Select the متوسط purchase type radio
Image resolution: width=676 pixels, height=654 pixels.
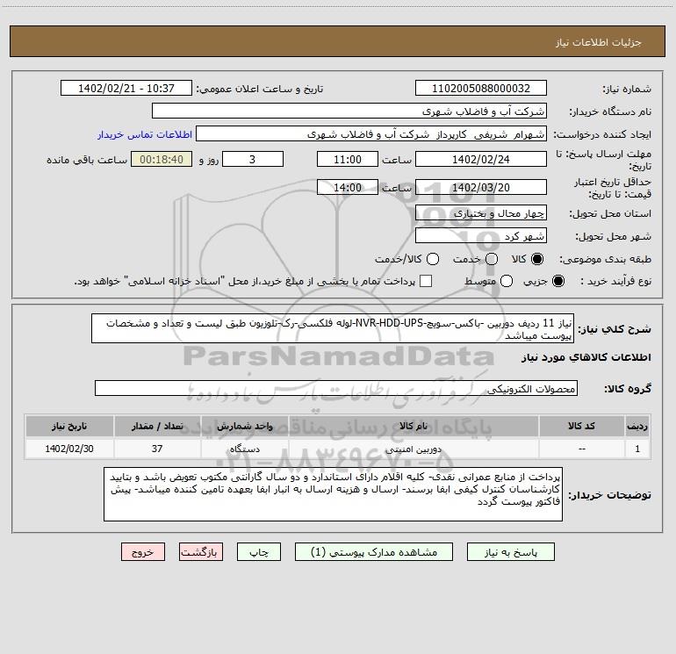507,281
